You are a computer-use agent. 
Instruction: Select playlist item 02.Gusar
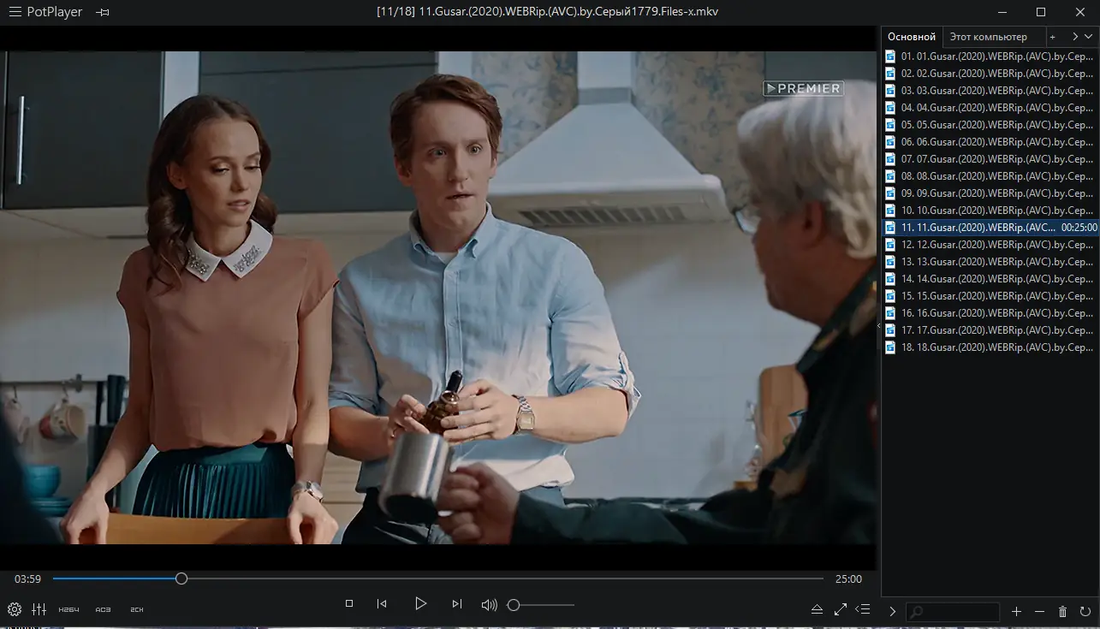990,74
